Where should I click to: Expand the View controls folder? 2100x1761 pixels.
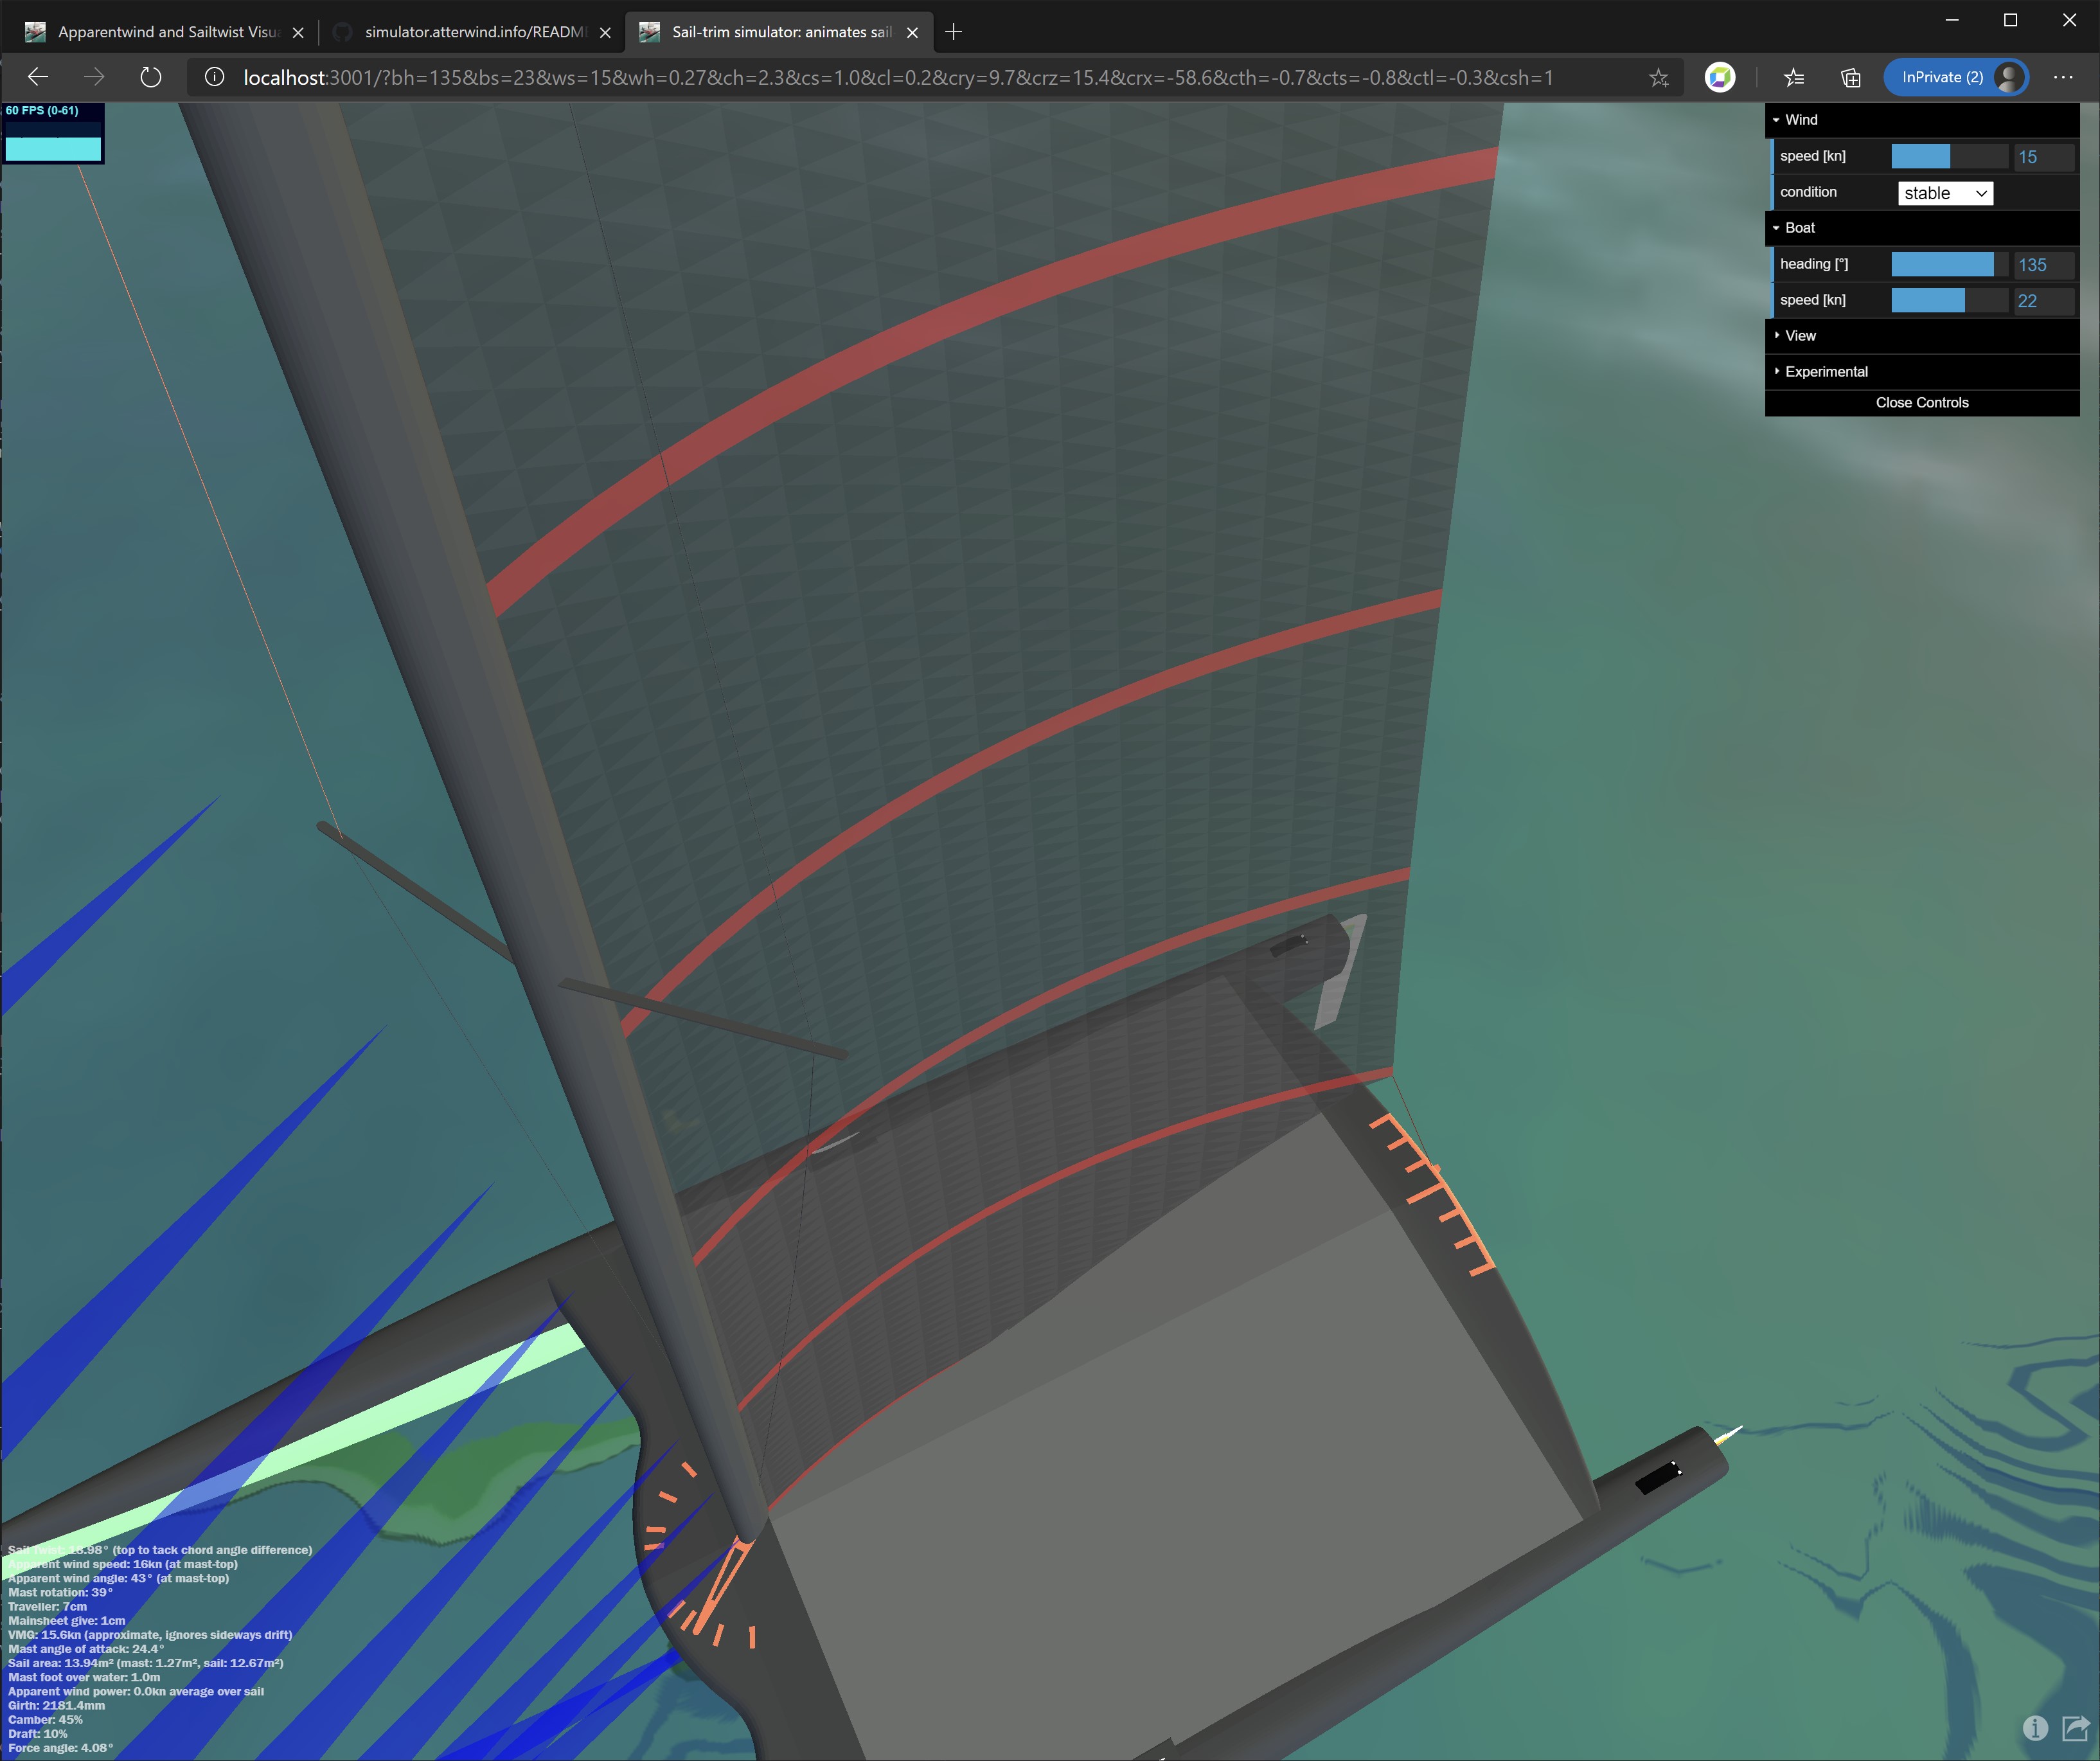[1800, 336]
